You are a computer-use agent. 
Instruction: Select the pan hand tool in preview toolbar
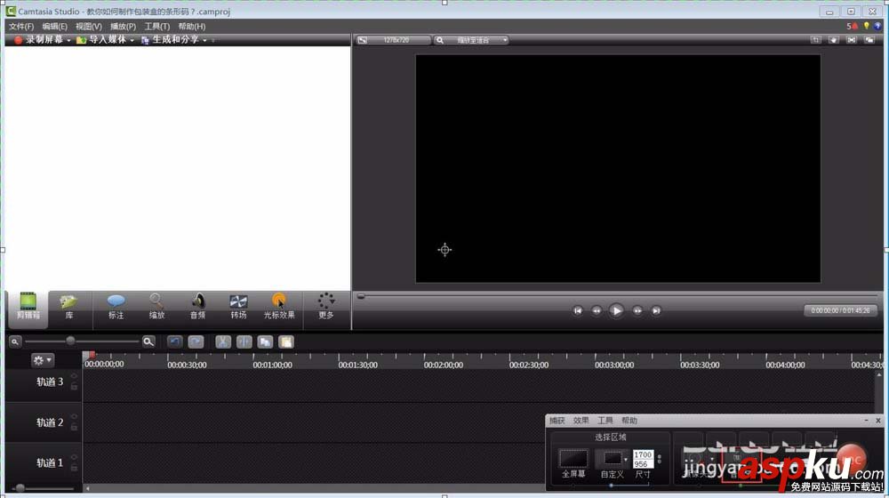[834, 40]
